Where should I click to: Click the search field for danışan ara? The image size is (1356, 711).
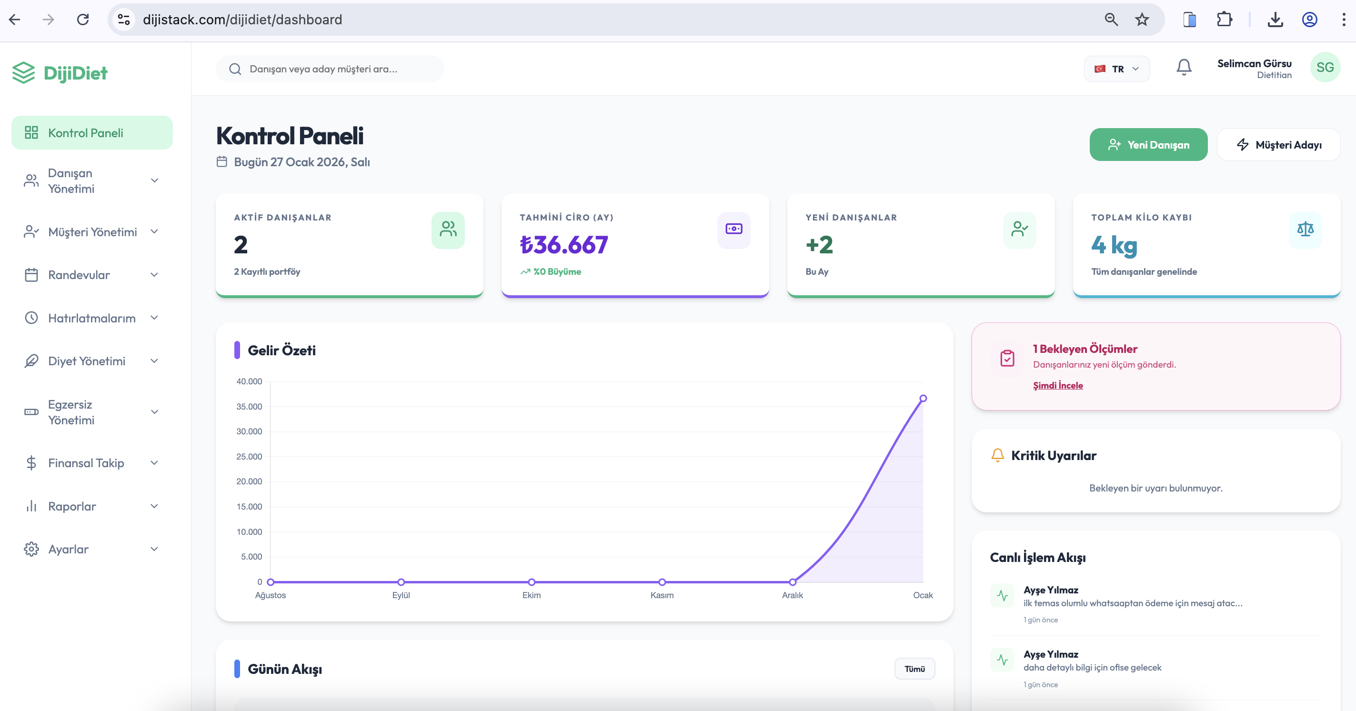(x=330, y=69)
